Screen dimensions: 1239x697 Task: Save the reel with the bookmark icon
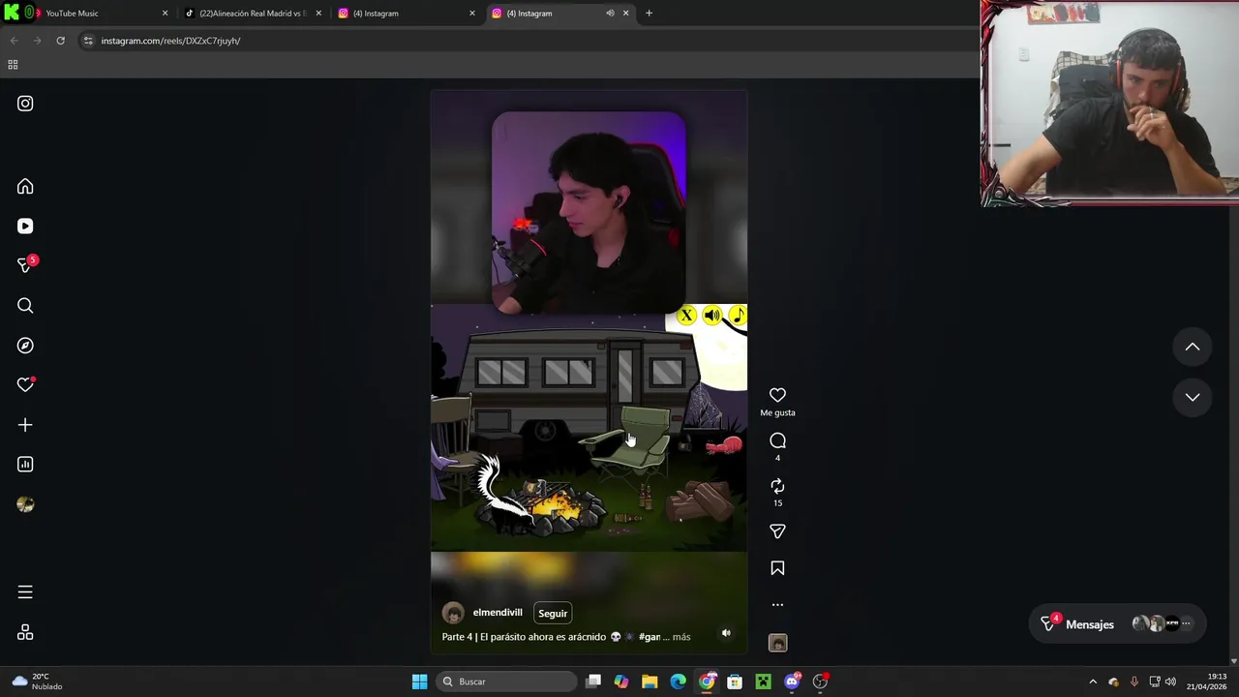click(777, 568)
